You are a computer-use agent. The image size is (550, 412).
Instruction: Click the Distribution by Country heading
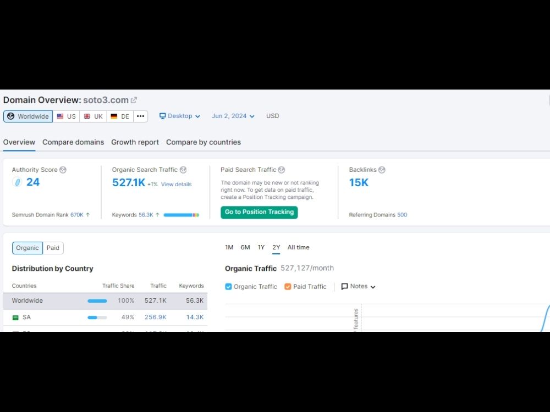[53, 269]
